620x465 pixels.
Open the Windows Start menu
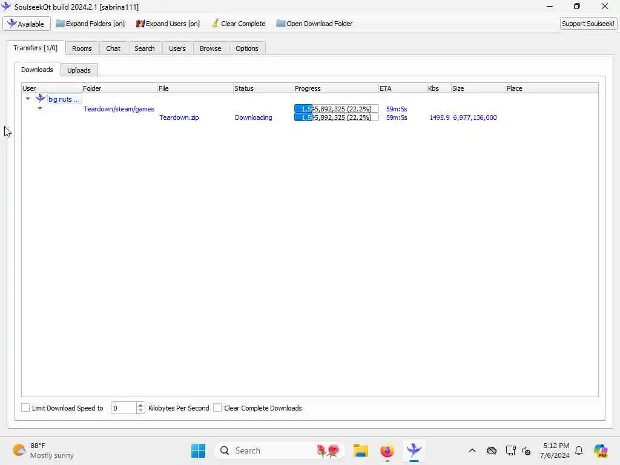(x=198, y=450)
